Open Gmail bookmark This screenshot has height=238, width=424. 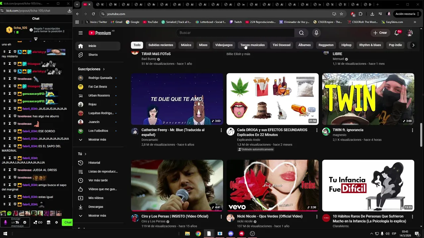pos(117,22)
